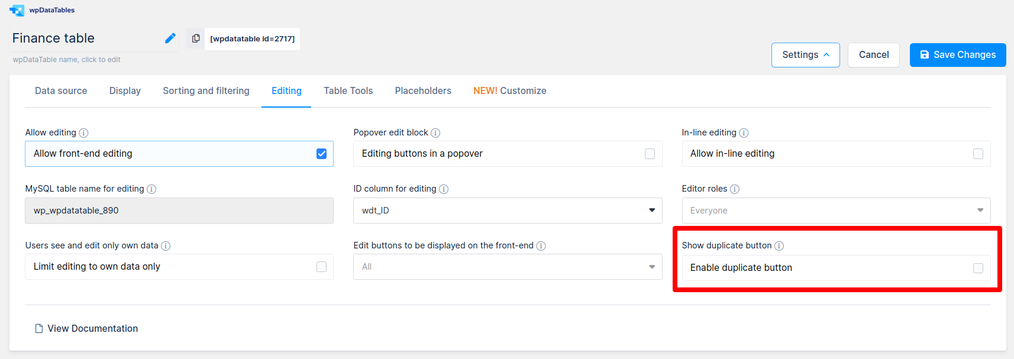Collapse the Settings dropdown button
1014x359 pixels.
coord(805,55)
